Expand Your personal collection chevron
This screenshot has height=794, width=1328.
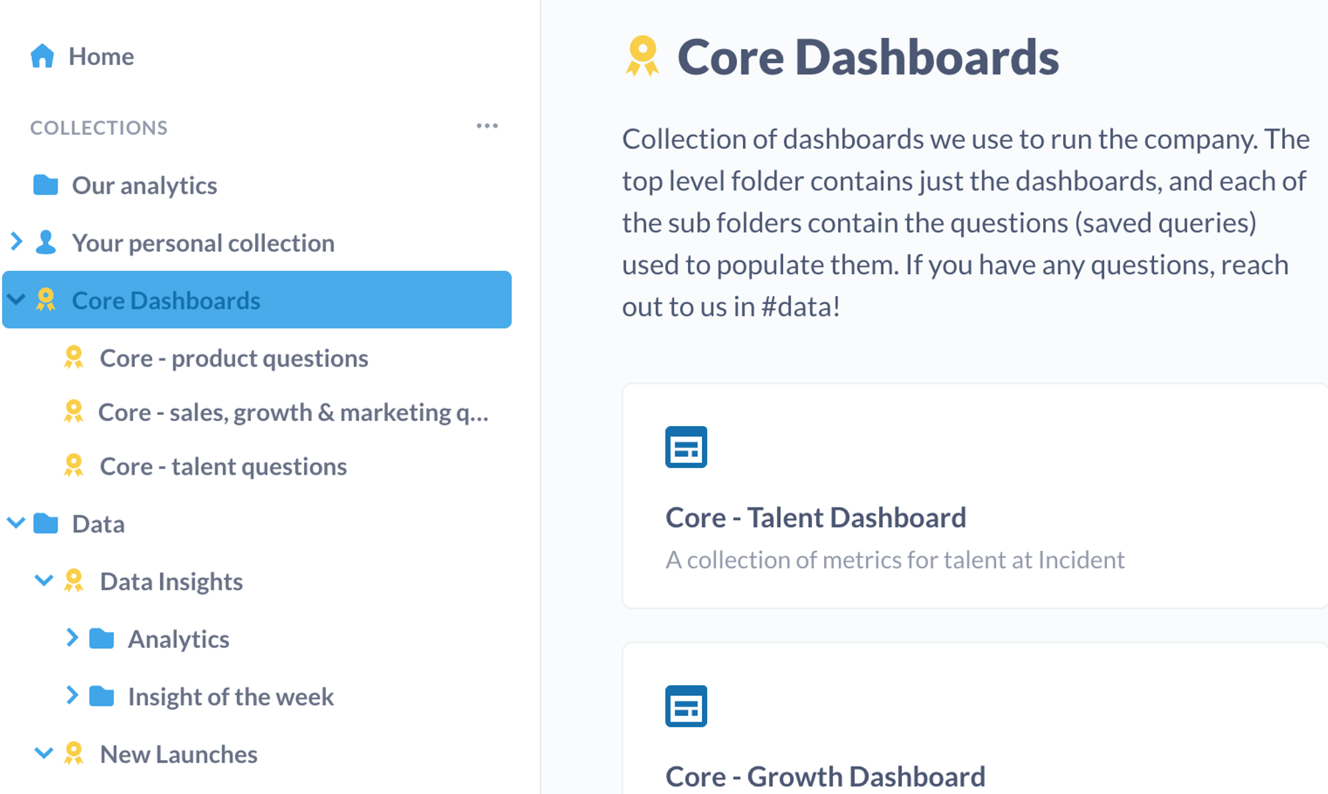coord(17,242)
